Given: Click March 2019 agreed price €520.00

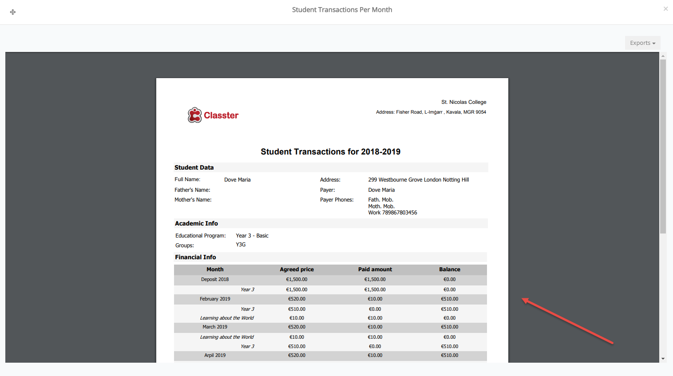Looking at the screenshot, I should coord(297,327).
